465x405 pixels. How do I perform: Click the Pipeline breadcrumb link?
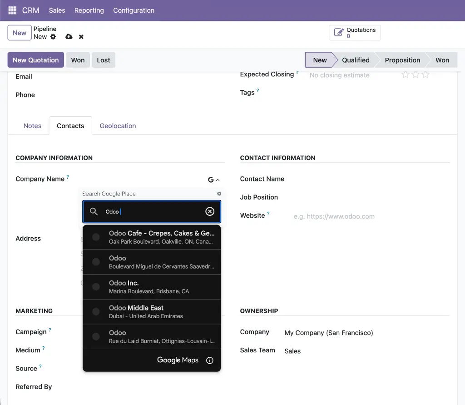click(45, 29)
